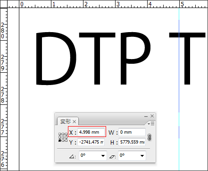Click the Y position input field
208x171 pixels.
coord(91,142)
